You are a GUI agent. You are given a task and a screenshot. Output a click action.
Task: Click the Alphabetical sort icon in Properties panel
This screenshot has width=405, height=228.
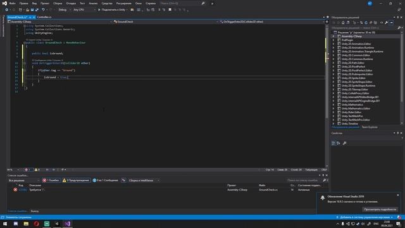point(338,143)
